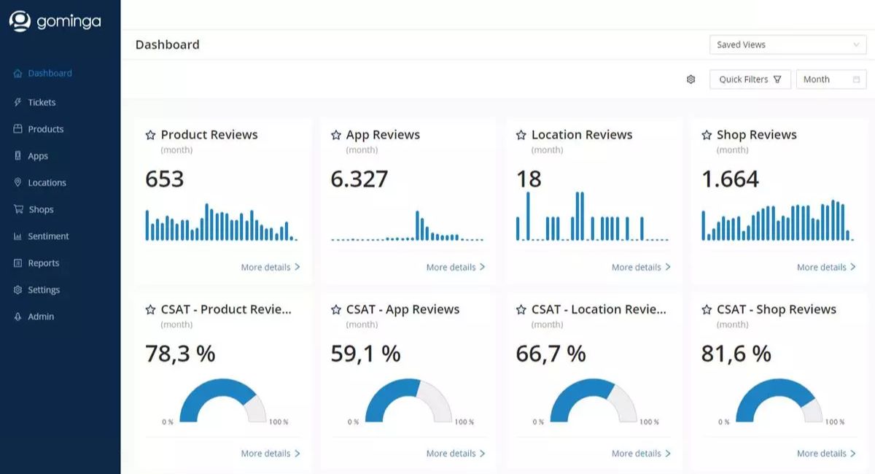Image resolution: width=875 pixels, height=474 pixels.
Task: Expand the Saved Views dropdown
Action: pyautogui.click(x=787, y=44)
